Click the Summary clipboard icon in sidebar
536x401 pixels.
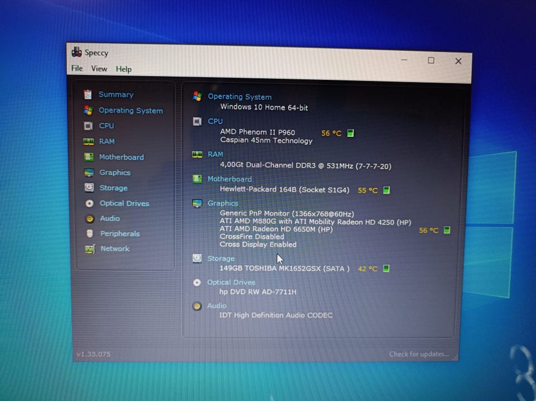88,94
